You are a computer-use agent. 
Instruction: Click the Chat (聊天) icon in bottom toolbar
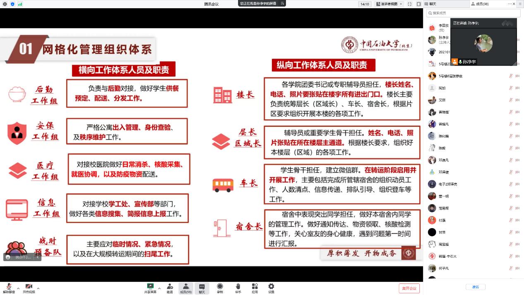tap(202, 288)
